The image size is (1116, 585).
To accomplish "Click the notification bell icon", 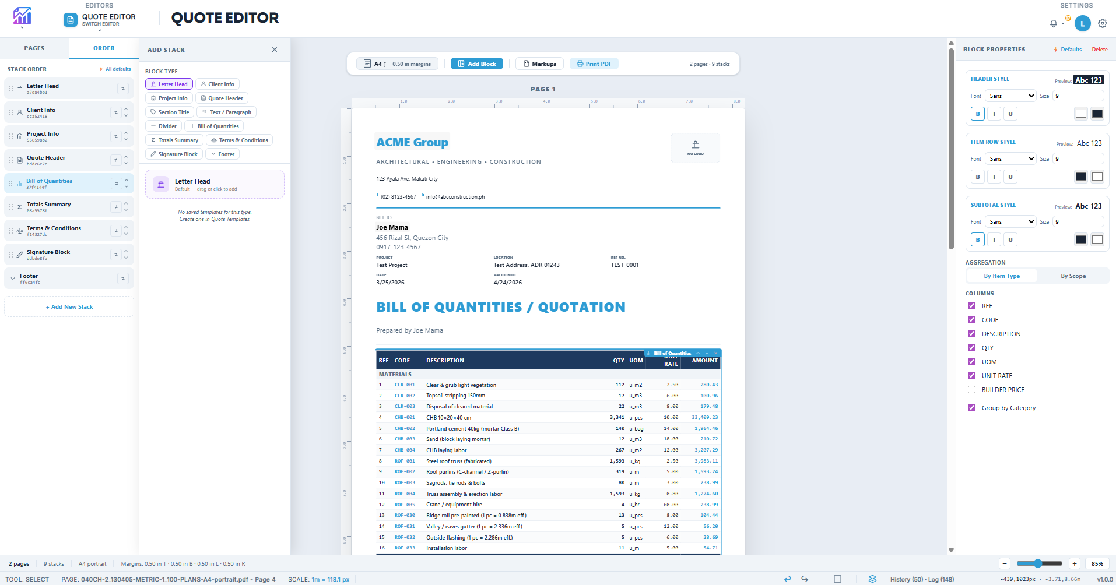I will coord(1053,24).
